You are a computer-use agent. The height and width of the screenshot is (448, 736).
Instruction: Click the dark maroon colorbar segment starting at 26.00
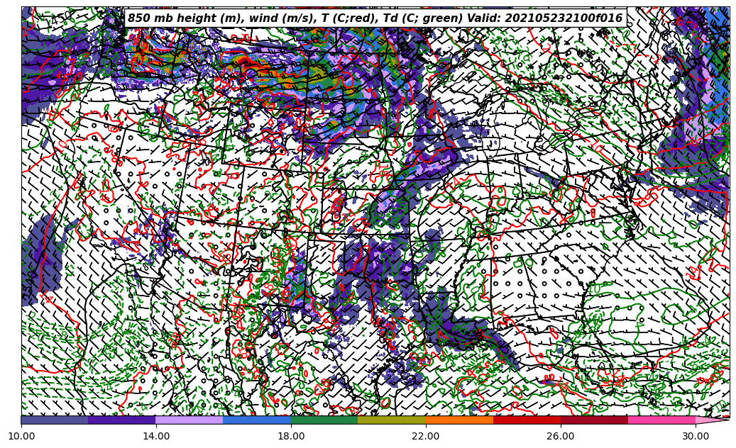(594, 420)
